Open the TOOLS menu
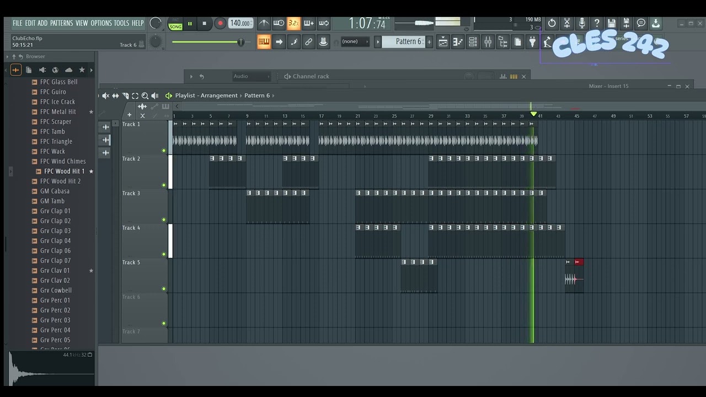This screenshot has width=706, height=397. (x=121, y=23)
